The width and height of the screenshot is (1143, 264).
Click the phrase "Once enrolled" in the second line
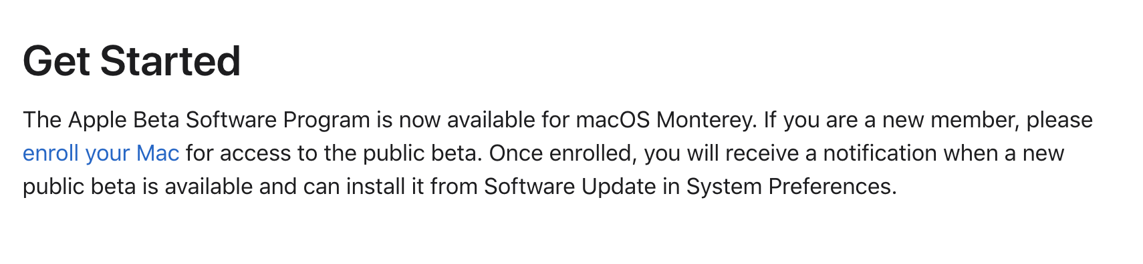[563, 153]
